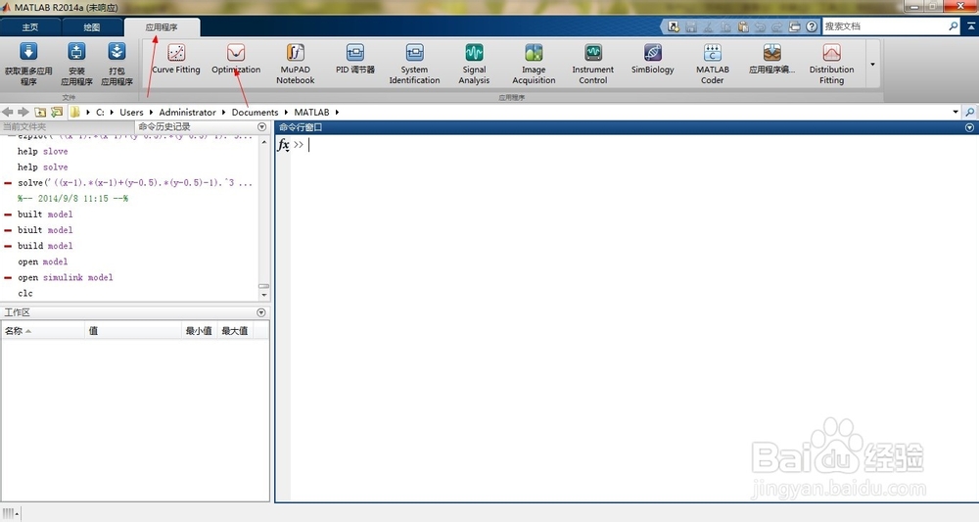Screen dimensions: 979x522
Task: Launch Image Acquisition app
Action: 534,64
